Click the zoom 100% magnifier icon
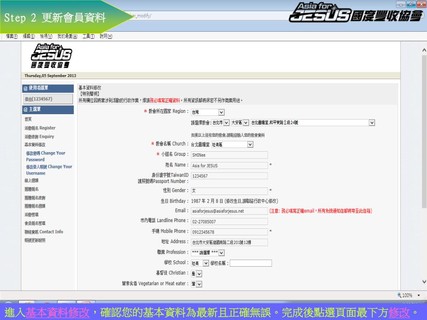The height and width of the screenshot is (320, 427). tap(399, 295)
